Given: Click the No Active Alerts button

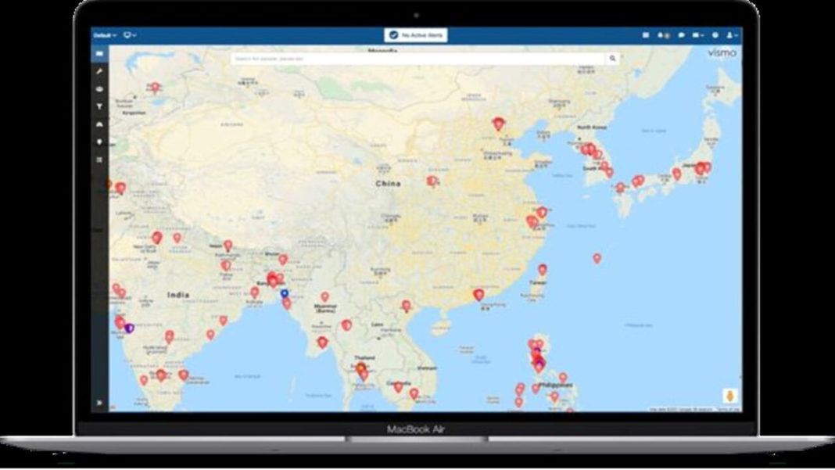Looking at the screenshot, I should (x=417, y=35).
